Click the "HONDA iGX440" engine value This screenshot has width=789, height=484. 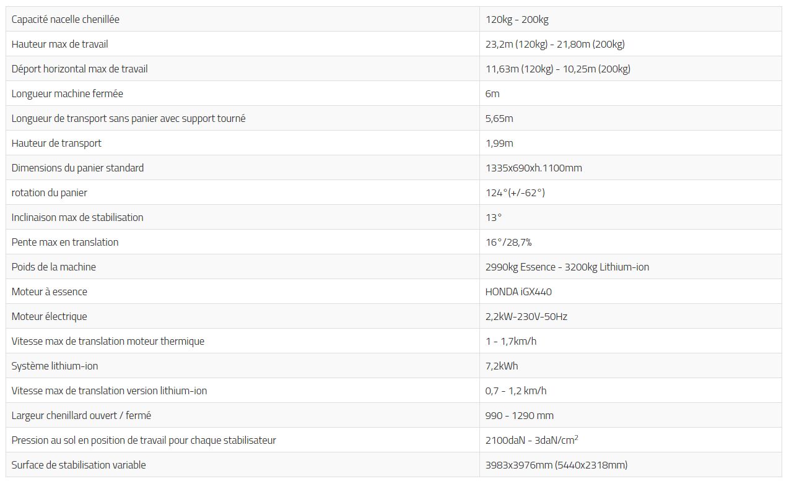(518, 292)
